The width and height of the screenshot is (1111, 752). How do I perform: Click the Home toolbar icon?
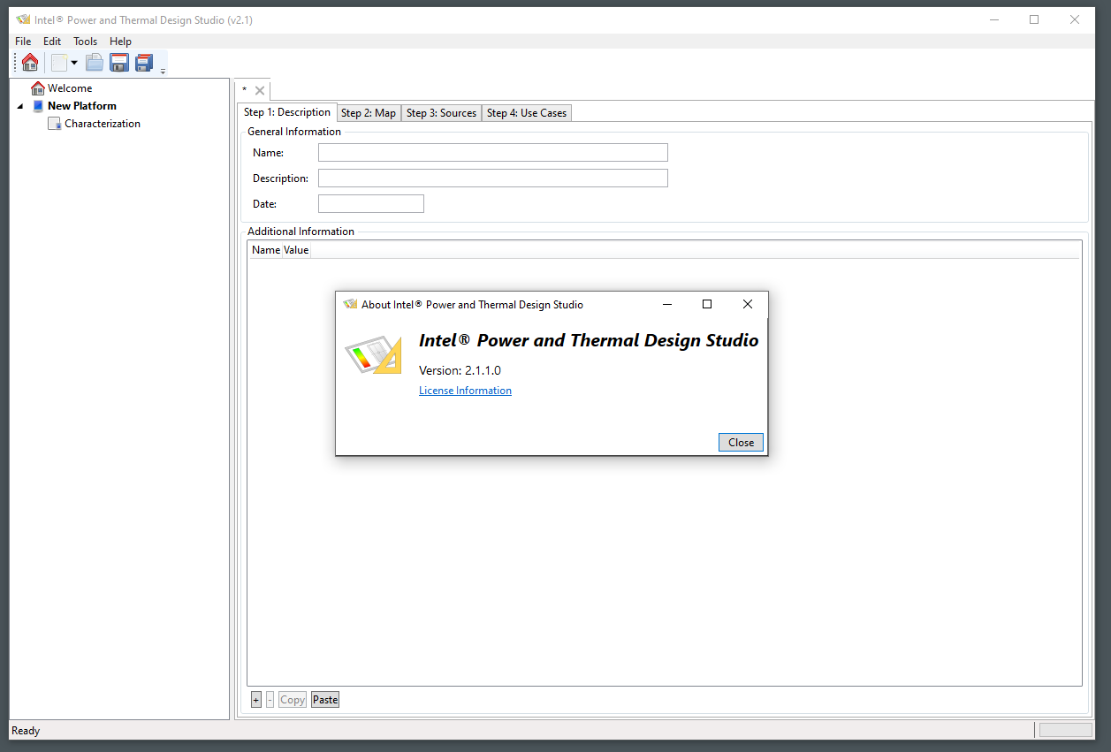[30, 62]
